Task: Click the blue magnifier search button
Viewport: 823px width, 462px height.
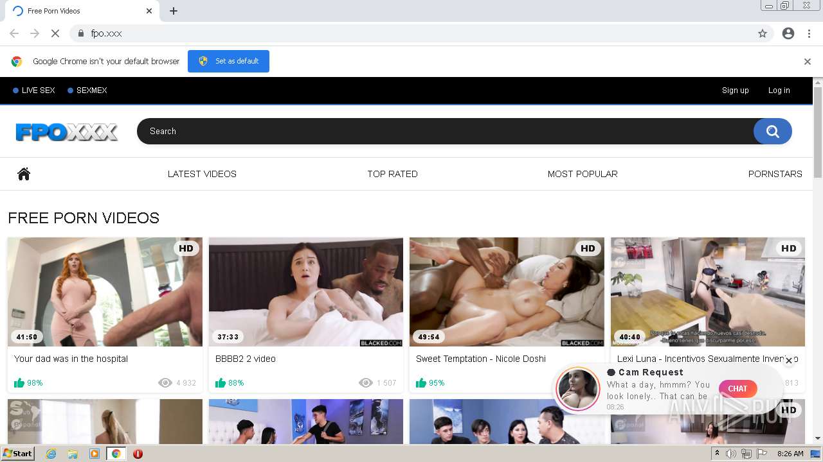Action: click(773, 131)
